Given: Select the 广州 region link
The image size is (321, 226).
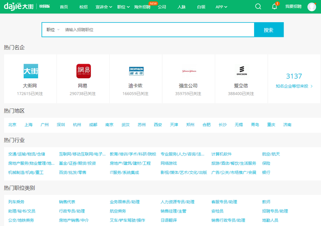Looking at the screenshot, I should (x=45, y=125).
